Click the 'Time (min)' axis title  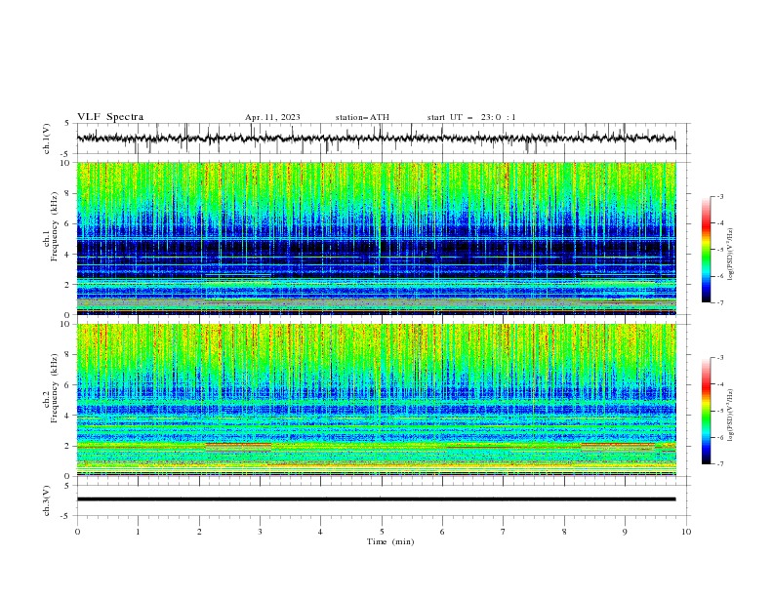[390, 541]
